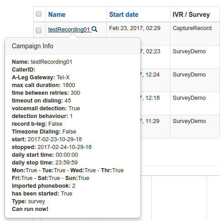Click the A-Leg Gateway Tel-X line
This screenshot has height=221, width=220.
click(40, 77)
